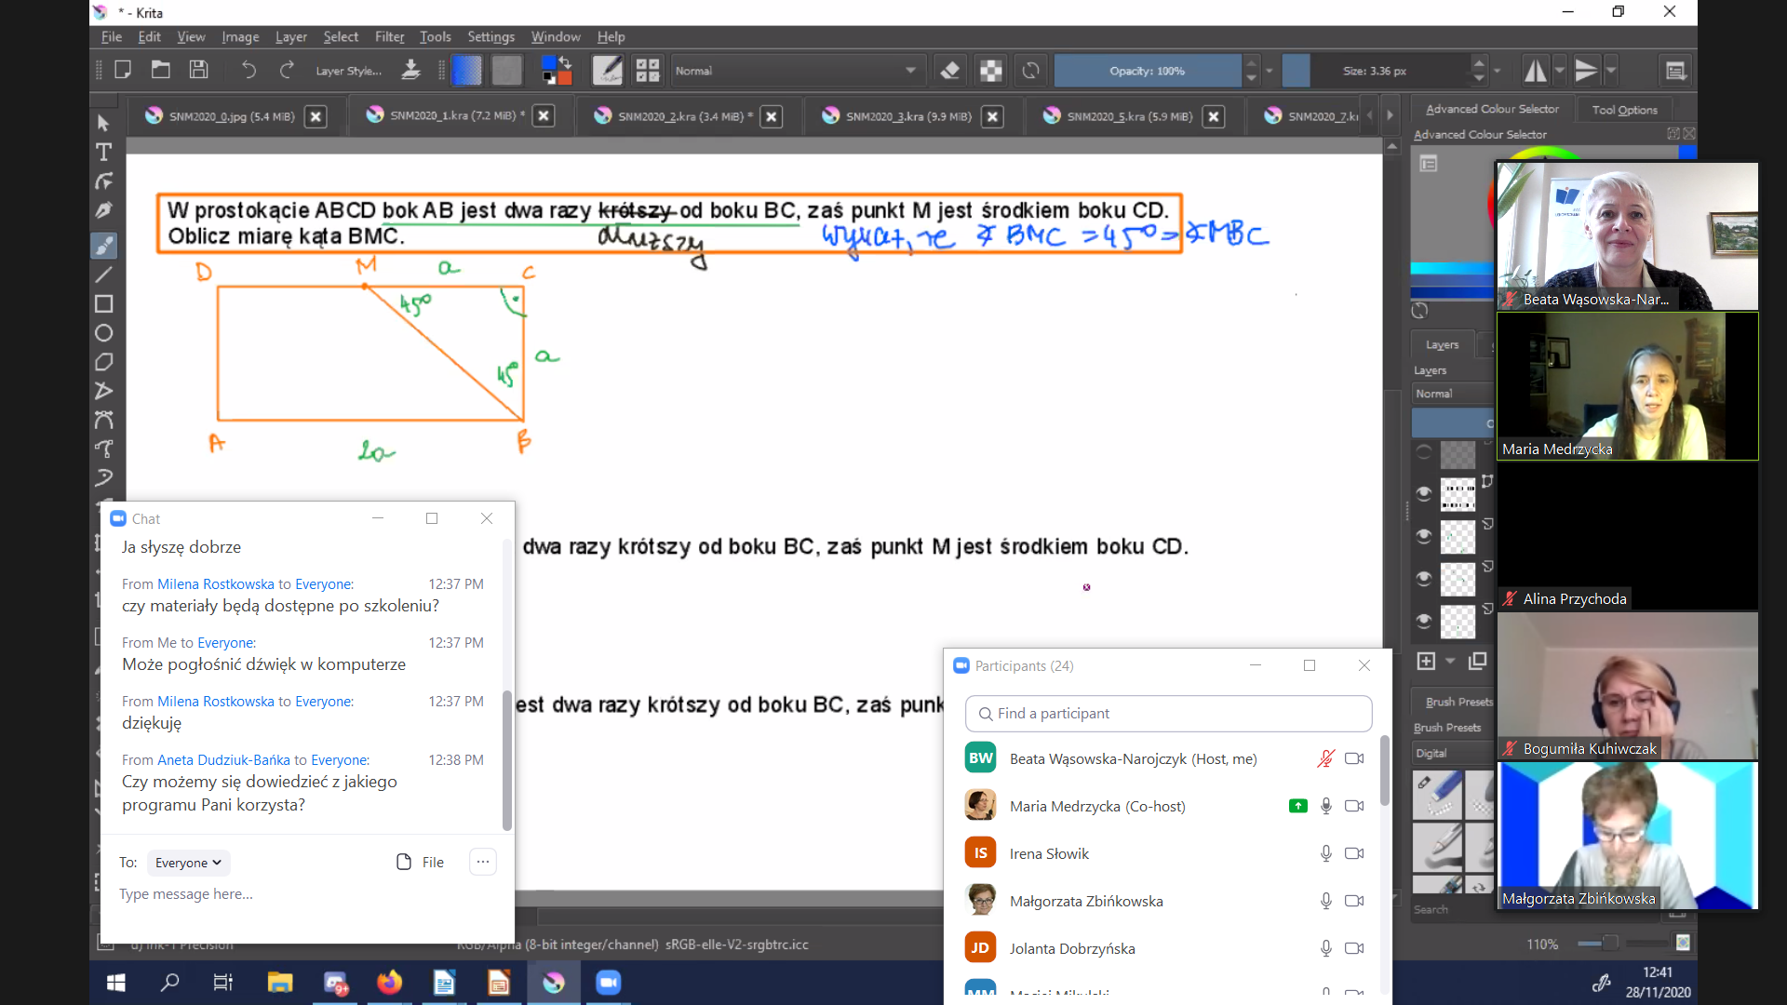The image size is (1787, 1005).
Task: Select the Freehand Path tool
Action: 104,449
